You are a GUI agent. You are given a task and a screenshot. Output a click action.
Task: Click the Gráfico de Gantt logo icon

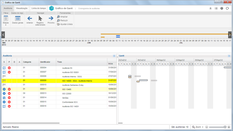pyautogui.click(x=51, y=8)
